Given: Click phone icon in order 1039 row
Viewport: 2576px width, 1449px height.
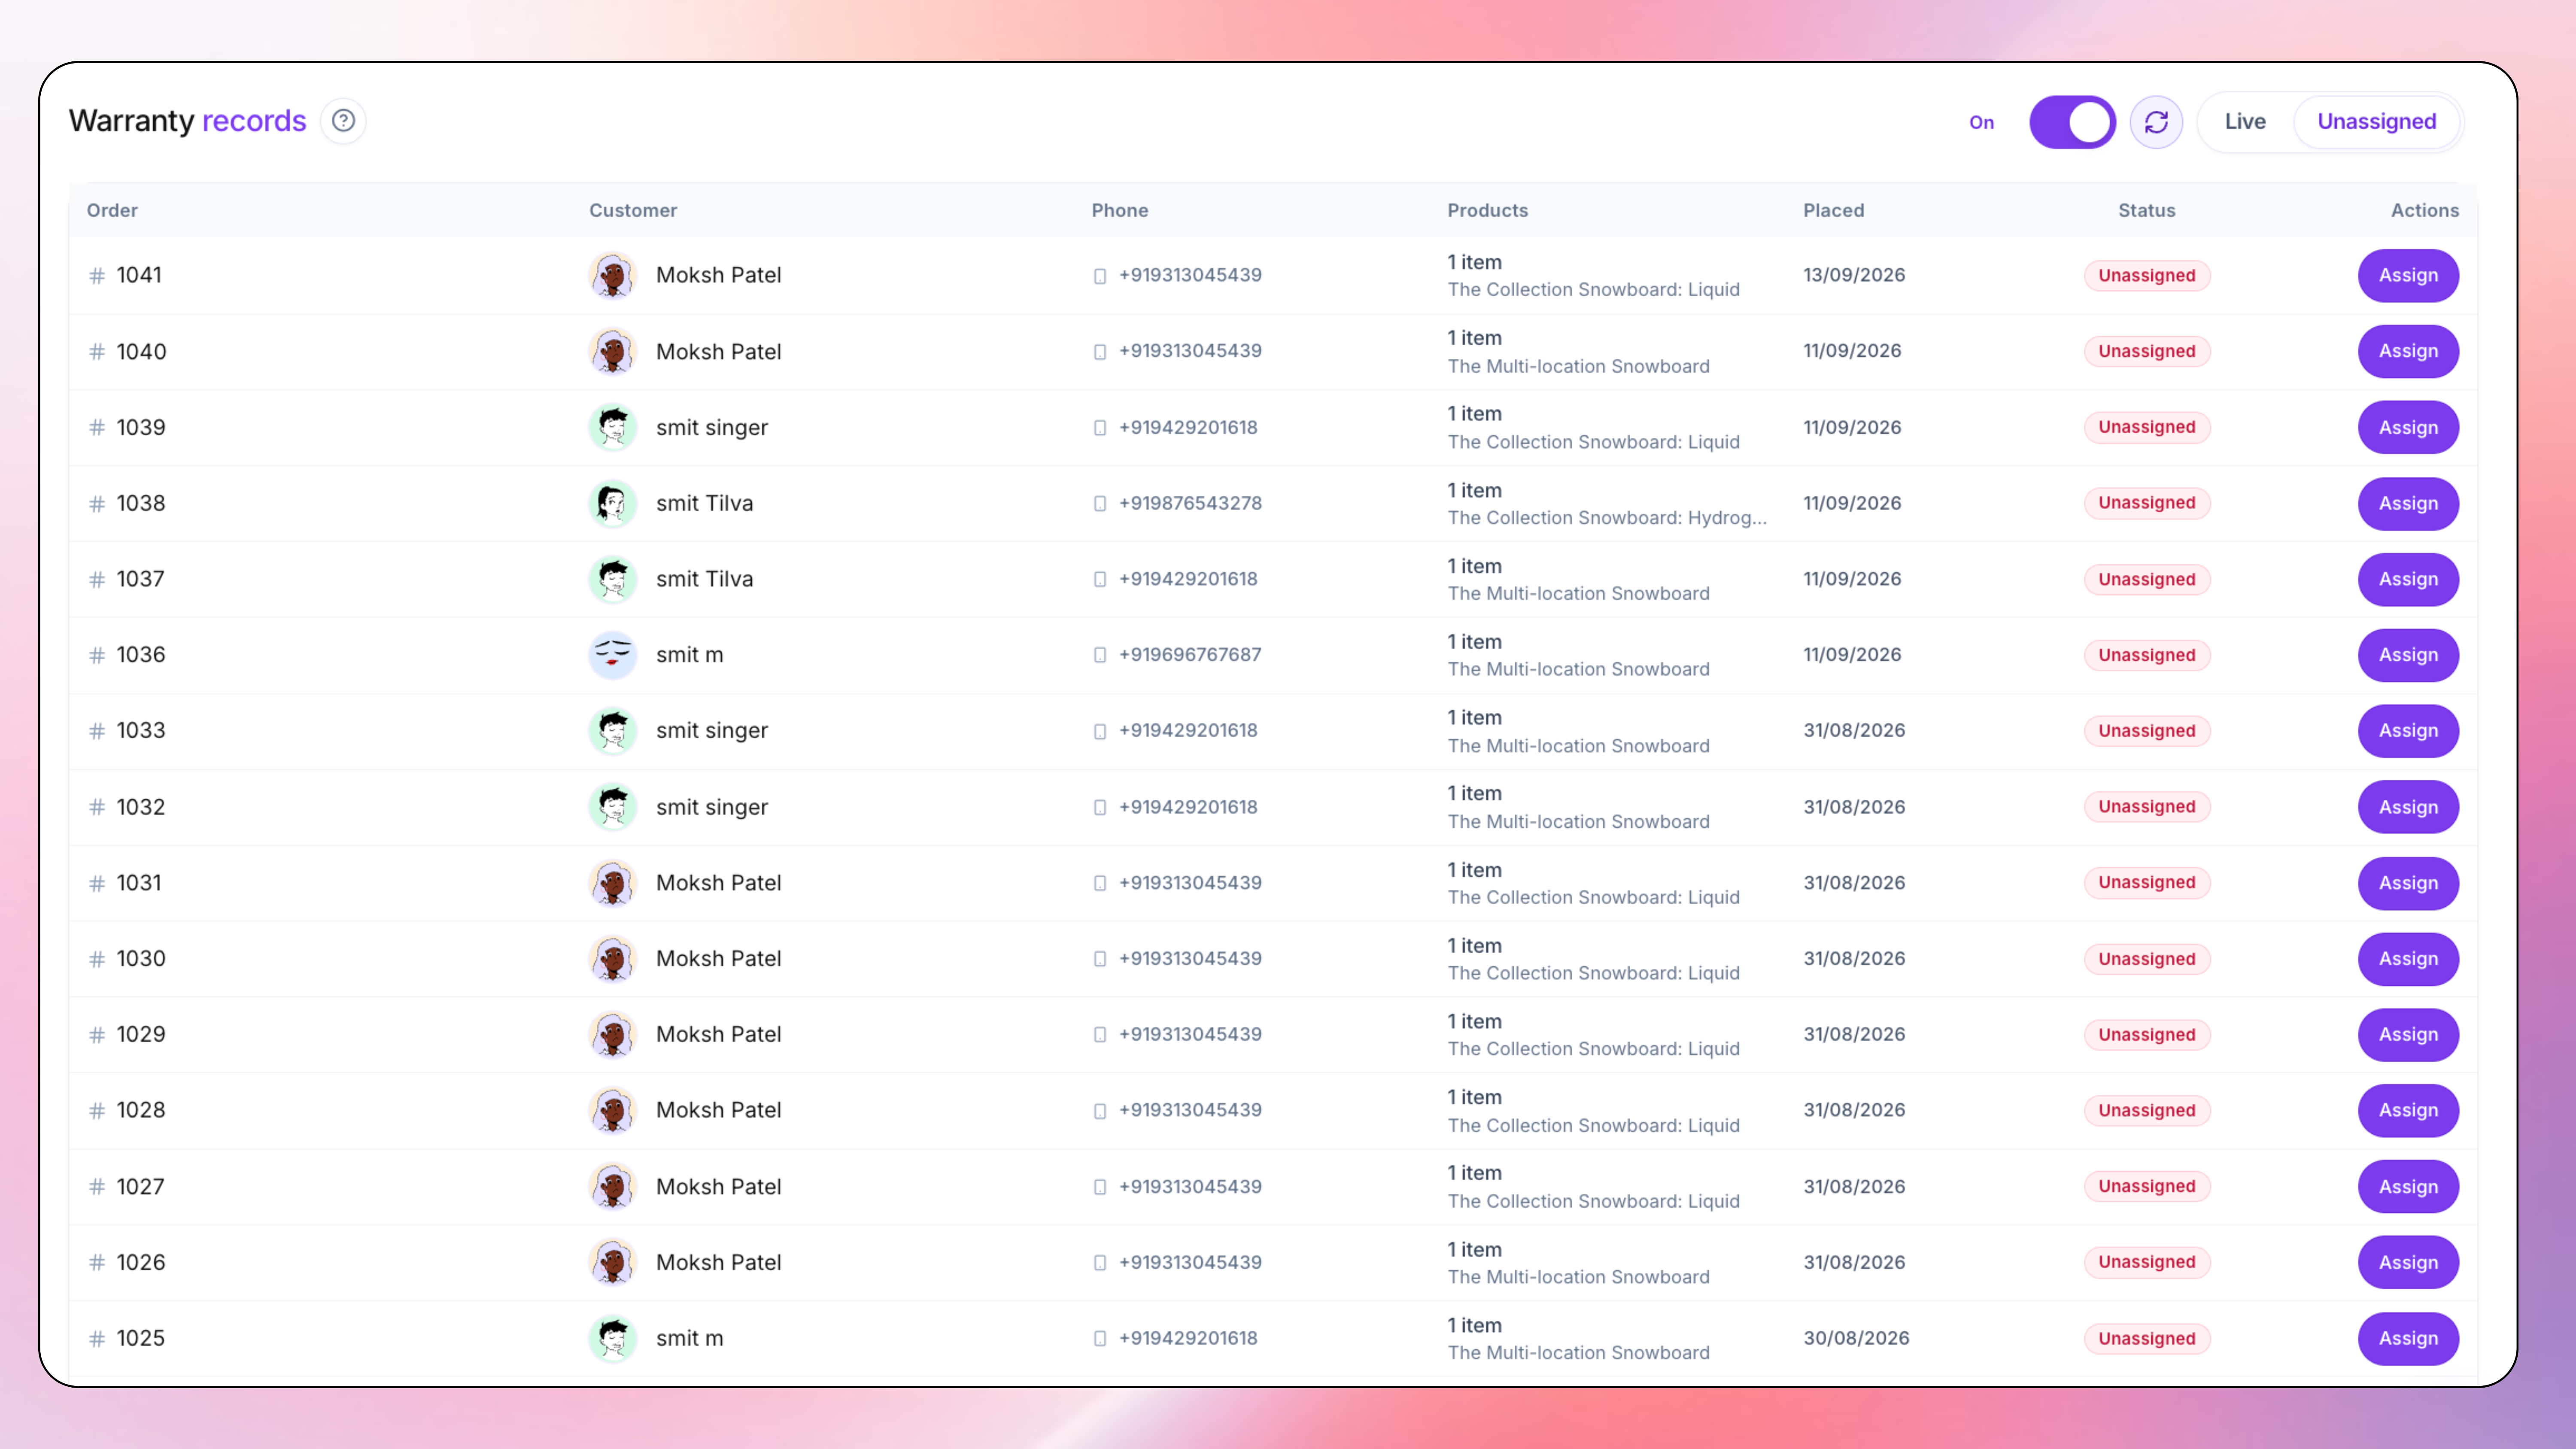Looking at the screenshot, I should click(1100, 428).
